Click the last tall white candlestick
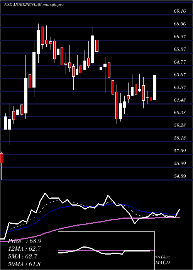This screenshot has width=193, height=270. (x=155, y=88)
